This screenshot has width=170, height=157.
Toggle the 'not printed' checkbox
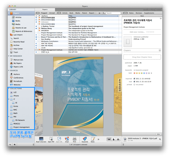(134, 84)
